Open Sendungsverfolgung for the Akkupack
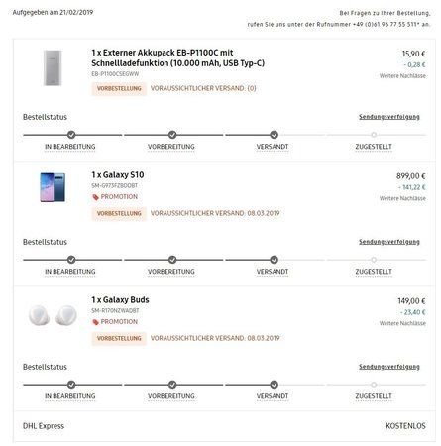This screenshot has height=446, width=441. pyautogui.click(x=389, y=117)
